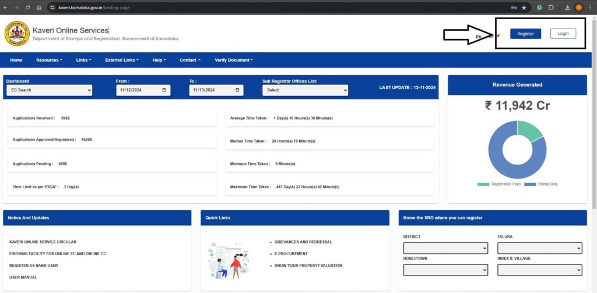Open the calendar icon in From date
This screenshot has width=597, height=293.
(x=164, y=90)
